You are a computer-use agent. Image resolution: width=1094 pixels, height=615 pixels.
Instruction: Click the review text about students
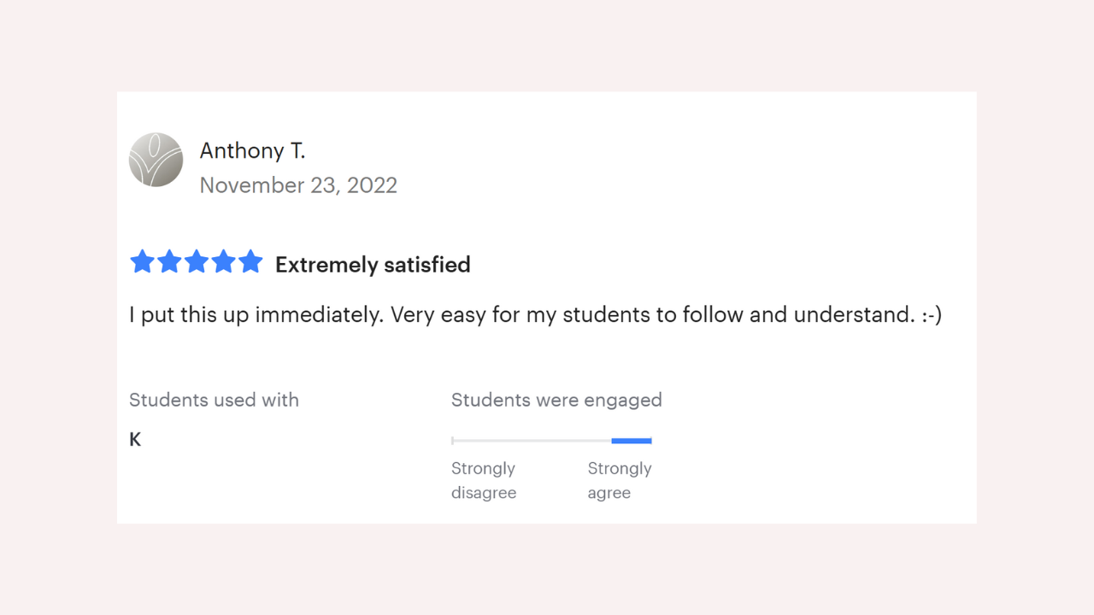click(x=535, y=315)
